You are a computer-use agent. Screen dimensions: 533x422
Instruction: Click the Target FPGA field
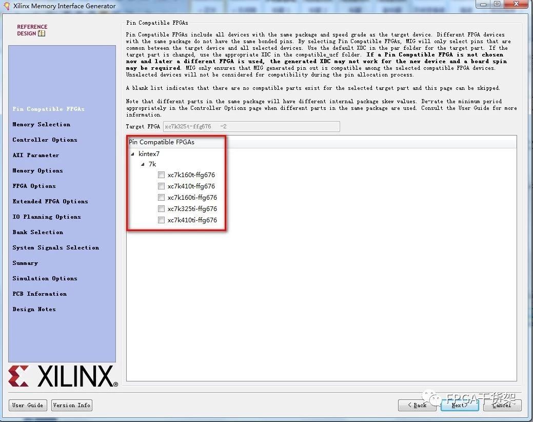pyautogui.click(x=251, y=126)
